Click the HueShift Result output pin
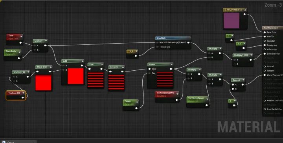283x143 pixels. pos(188,42)
